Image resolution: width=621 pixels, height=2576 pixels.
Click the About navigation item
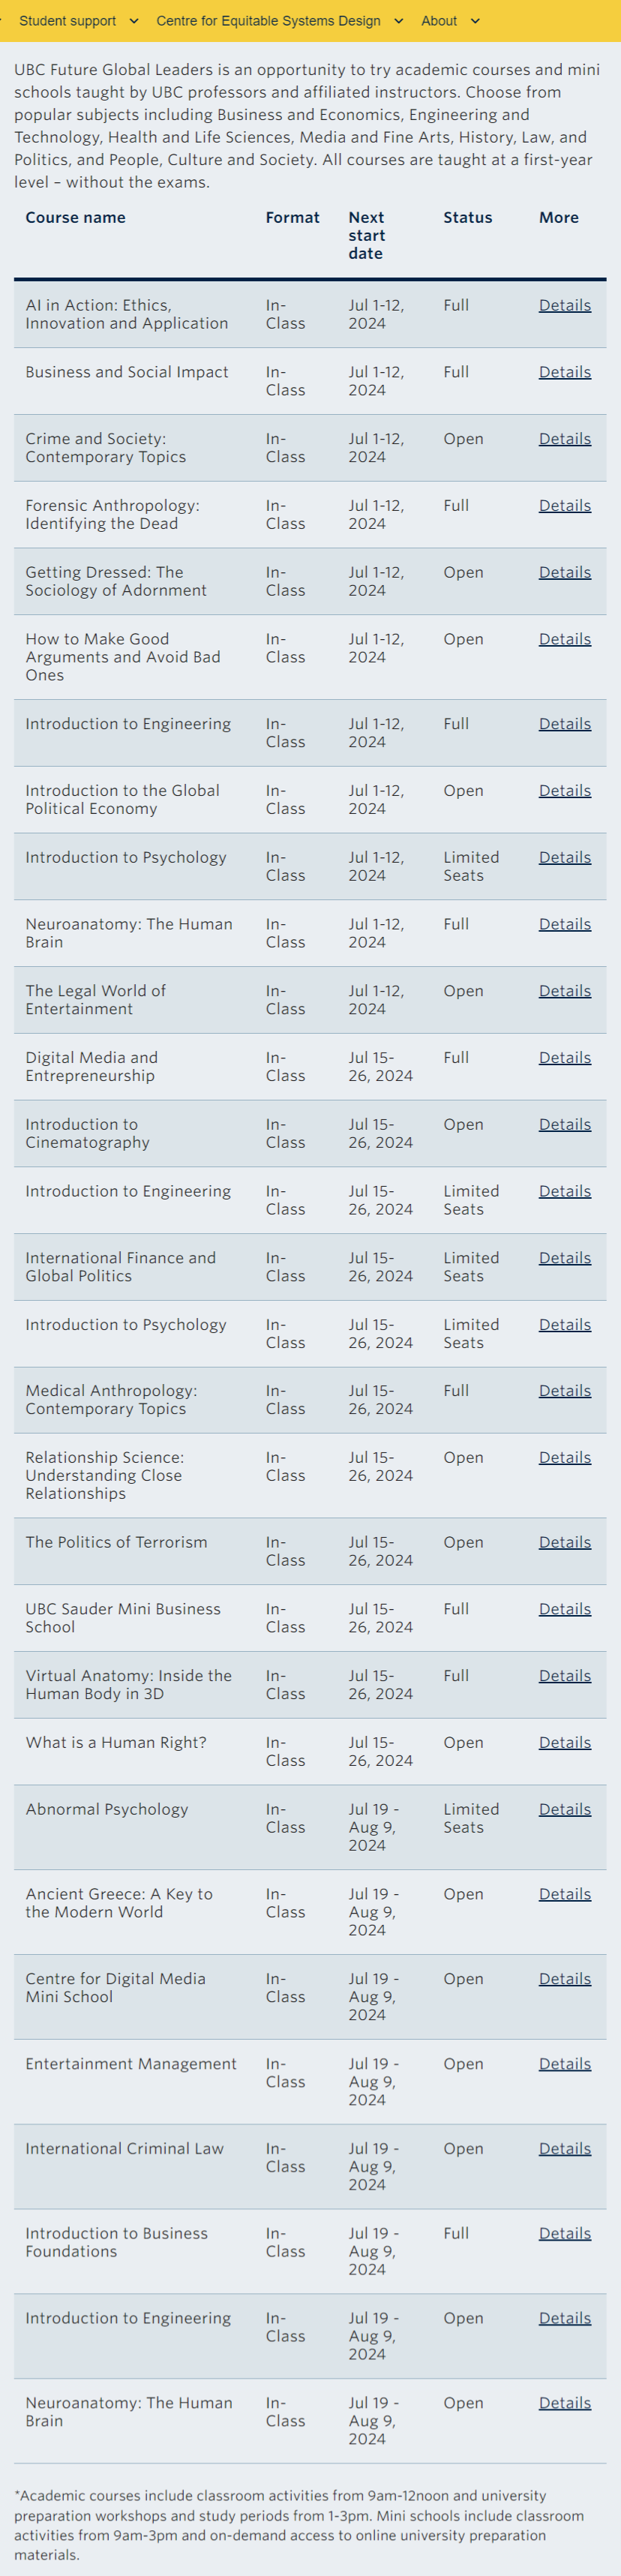coord(439,21)
